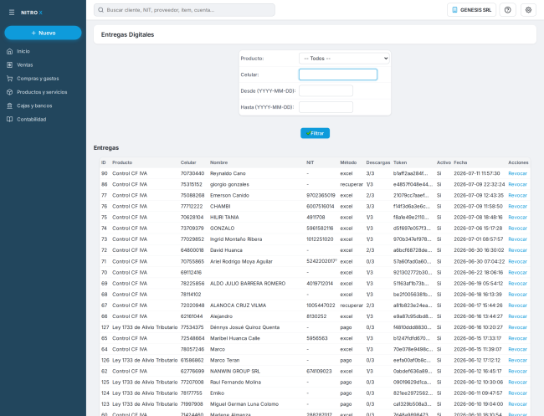Open Compras y gastos menu
Screen dimensions: 544x416
pos(38,79)
